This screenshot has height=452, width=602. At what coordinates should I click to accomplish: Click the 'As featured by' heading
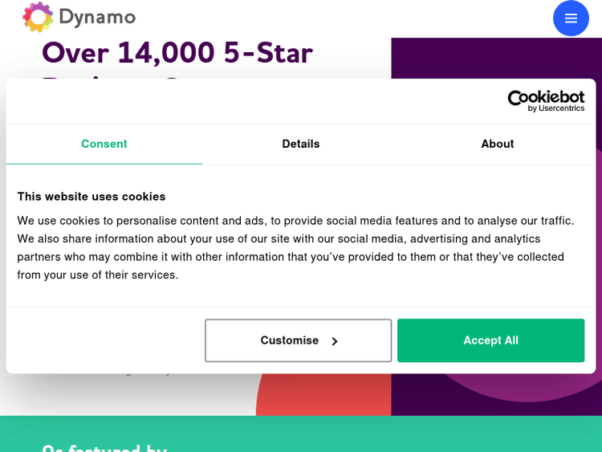click(x=104, y=447)
